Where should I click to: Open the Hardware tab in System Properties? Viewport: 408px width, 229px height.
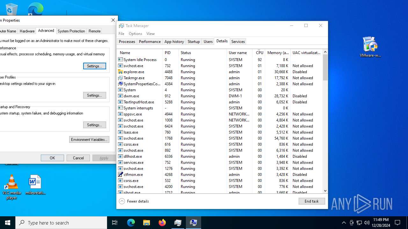(x=27, y=31)
